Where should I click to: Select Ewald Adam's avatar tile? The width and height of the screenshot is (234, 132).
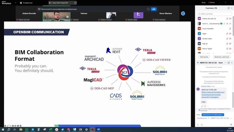pos(138,15)
